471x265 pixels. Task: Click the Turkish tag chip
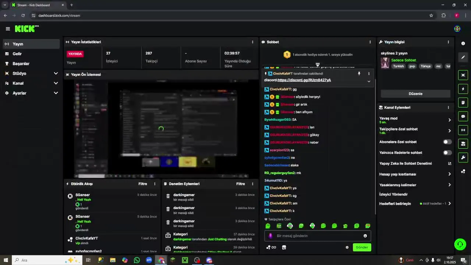[398, 66]
